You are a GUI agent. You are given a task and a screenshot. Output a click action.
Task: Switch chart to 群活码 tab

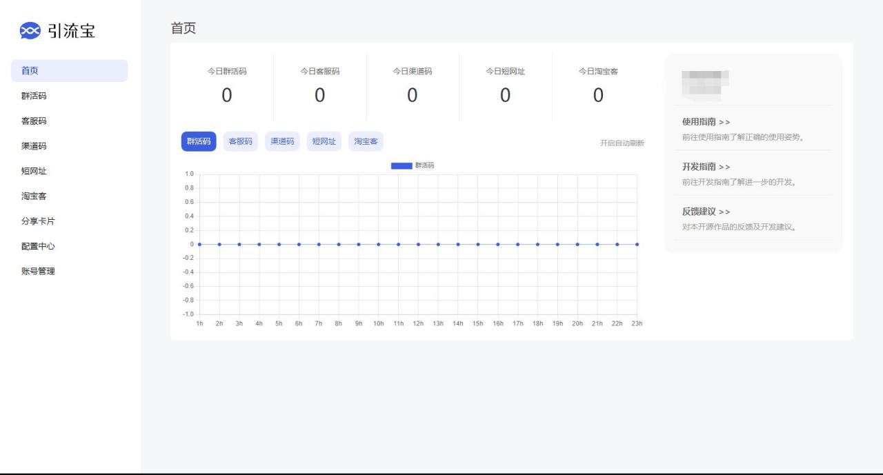tap(199, 141)
